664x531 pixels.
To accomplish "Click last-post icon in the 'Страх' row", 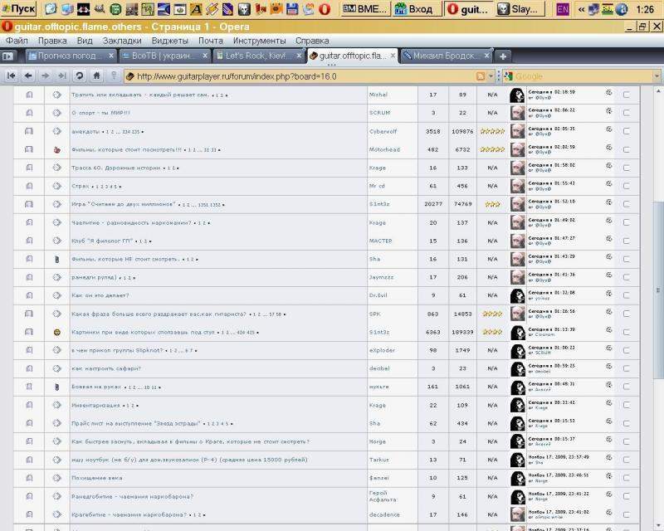I will [608, 183].
